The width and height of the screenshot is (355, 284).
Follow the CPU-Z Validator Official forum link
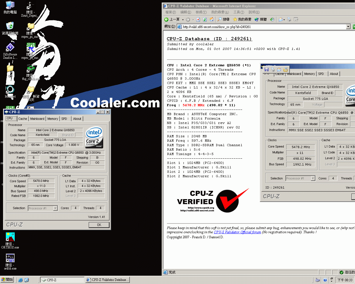[x=237, y=232]
